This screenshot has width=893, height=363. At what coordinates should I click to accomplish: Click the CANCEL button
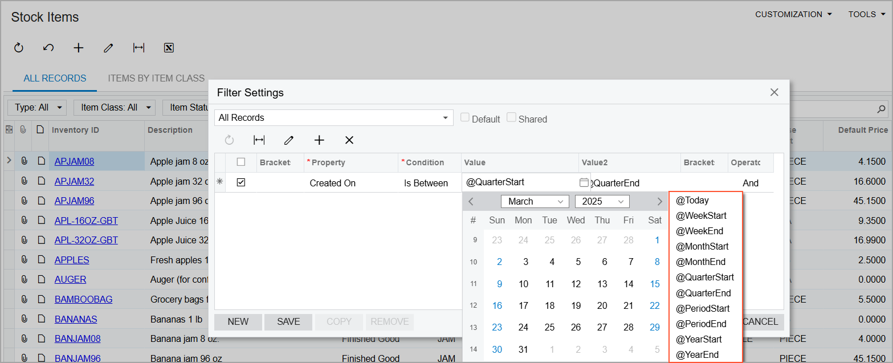click(761, 322)
